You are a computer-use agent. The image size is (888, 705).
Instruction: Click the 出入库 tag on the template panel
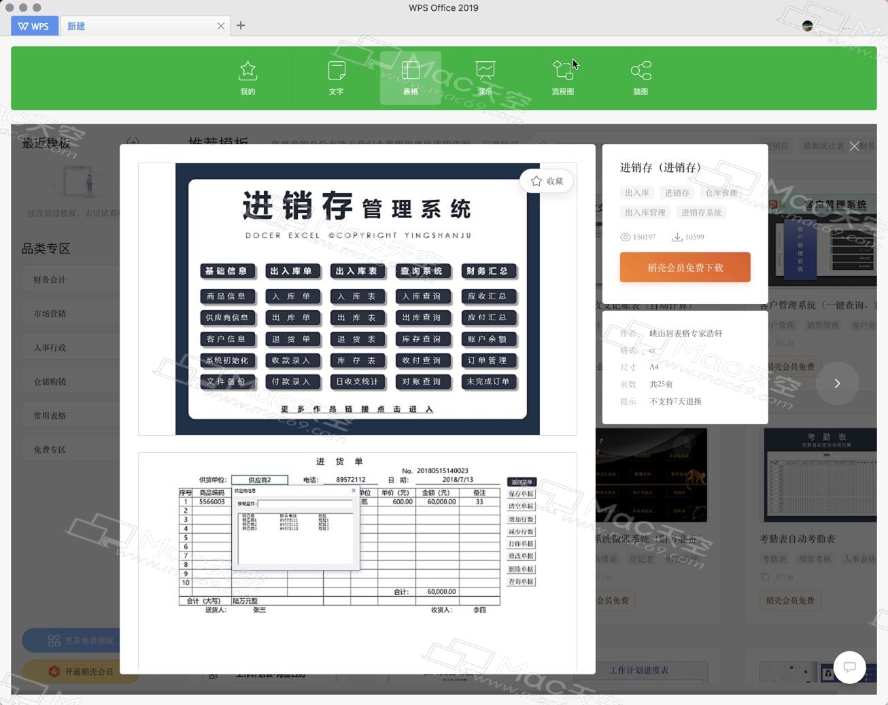pos(636,192)
